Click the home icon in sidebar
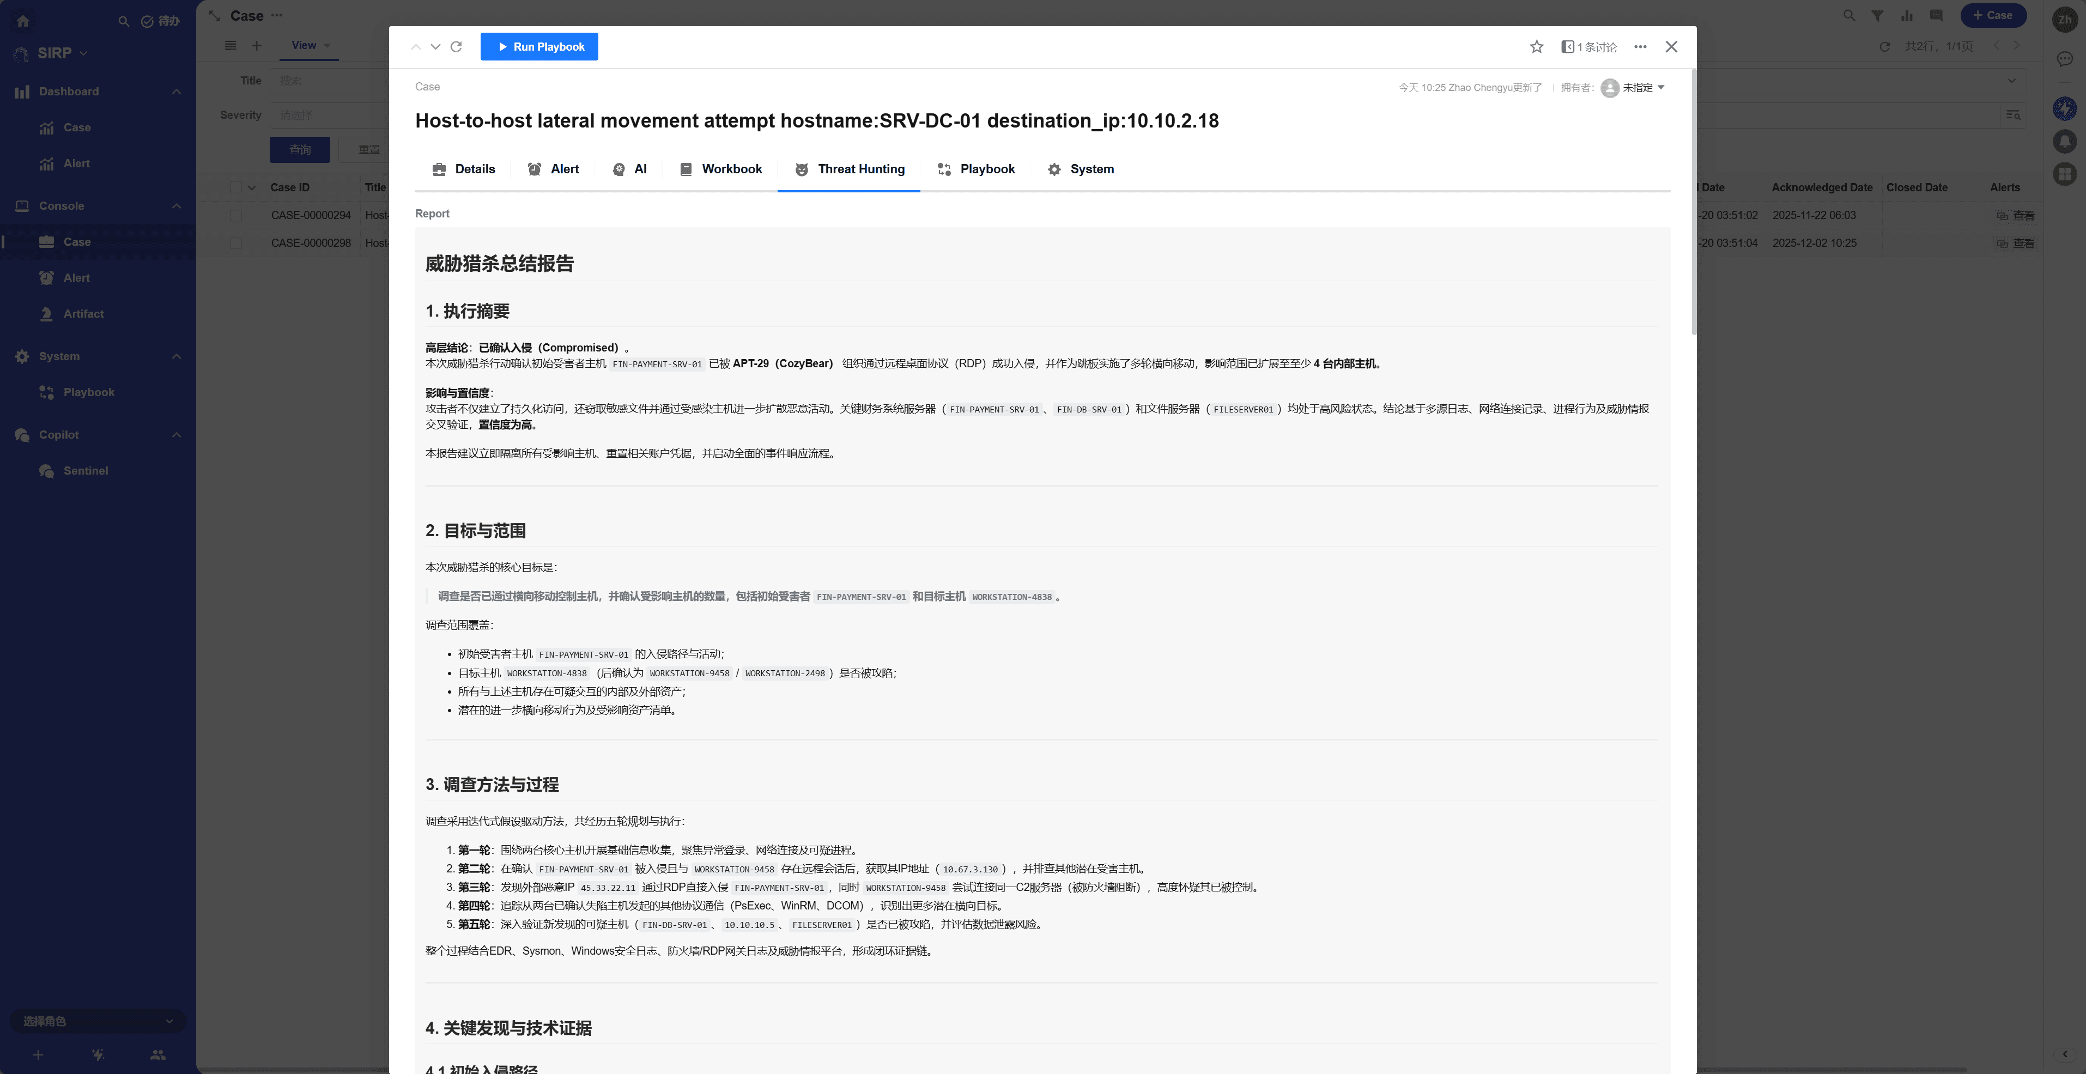 pyautogui.click(x=23, y=21)
